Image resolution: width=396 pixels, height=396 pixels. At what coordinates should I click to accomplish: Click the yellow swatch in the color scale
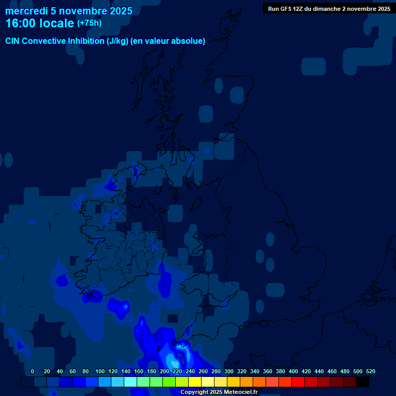195,382
